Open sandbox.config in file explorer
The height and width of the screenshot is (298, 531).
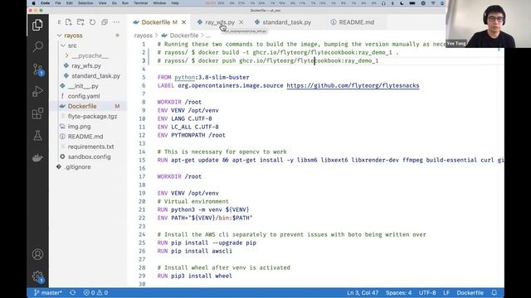point(89,157)
